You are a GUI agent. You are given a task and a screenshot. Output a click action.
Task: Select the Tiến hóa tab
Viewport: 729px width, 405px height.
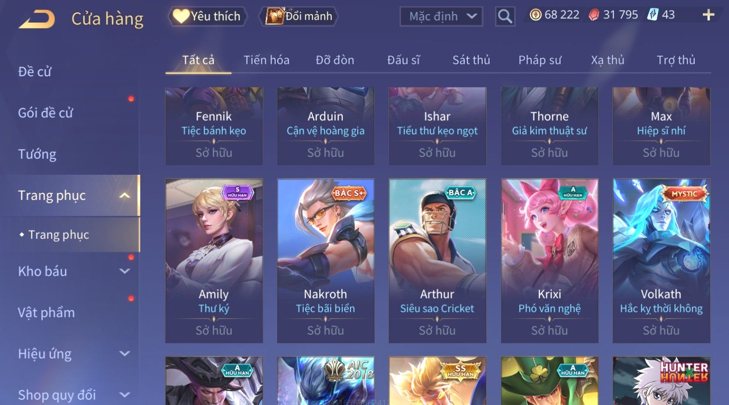click(x=266, y=60)
